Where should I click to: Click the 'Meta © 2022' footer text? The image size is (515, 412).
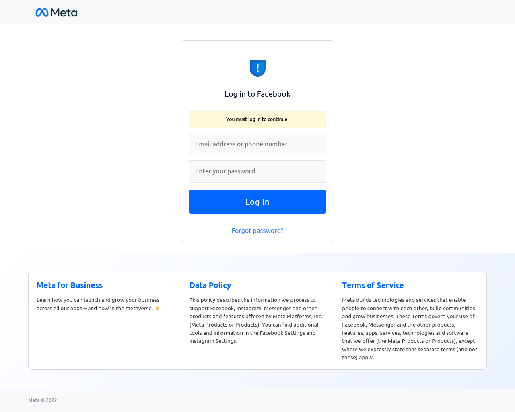point(43,400)
